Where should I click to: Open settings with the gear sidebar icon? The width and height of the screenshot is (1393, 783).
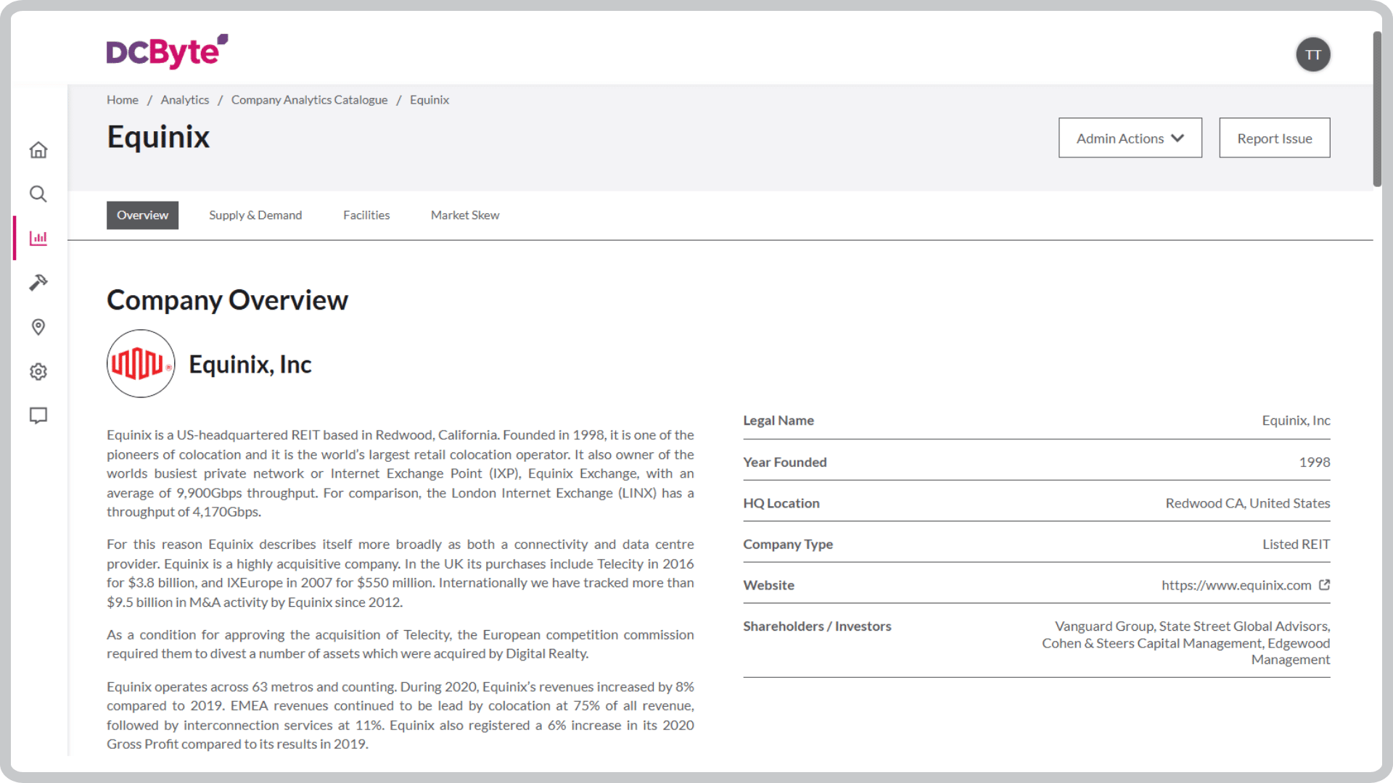(x=38, y=371)
